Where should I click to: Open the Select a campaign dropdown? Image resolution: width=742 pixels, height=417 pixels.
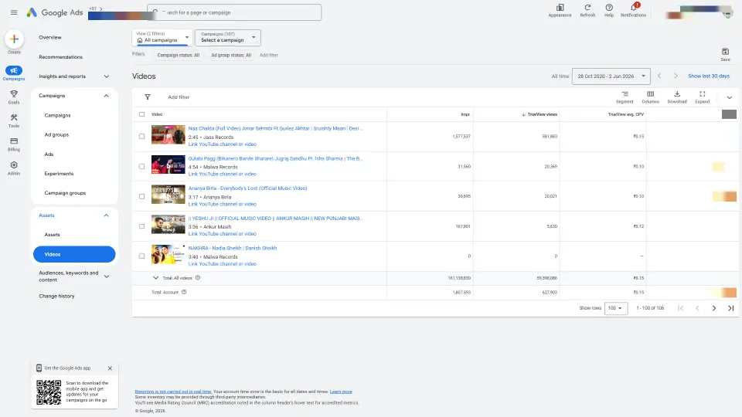pos(227,37)
